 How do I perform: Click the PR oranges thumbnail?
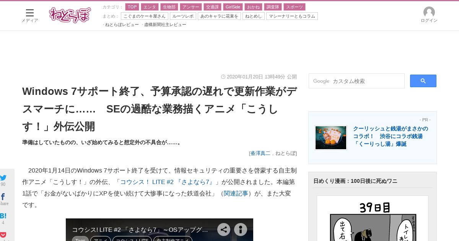point(331,138)
